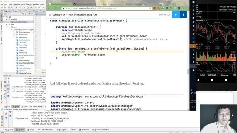Open the Version Control tool window
The width and height of the screenshot is (237, 133).
click(100, 130)
